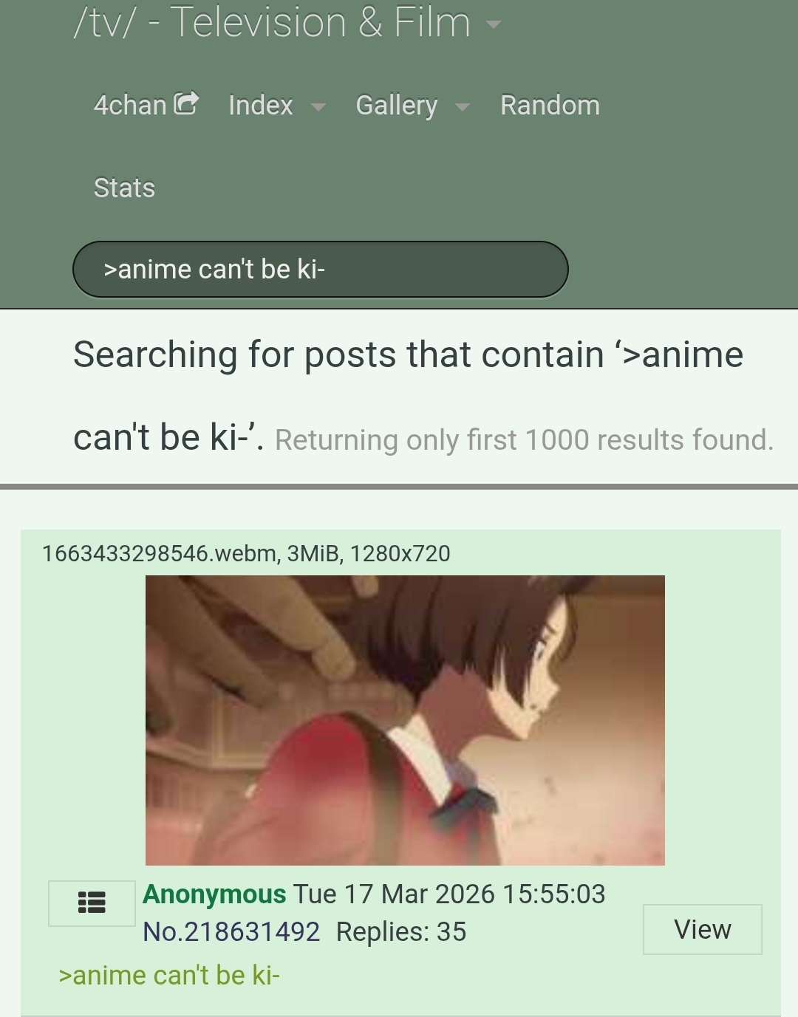Open the post options list icon
Image resolution: width=798 pixels, height=1017 pixels.
pyautogui.click(x=92, y=903)
